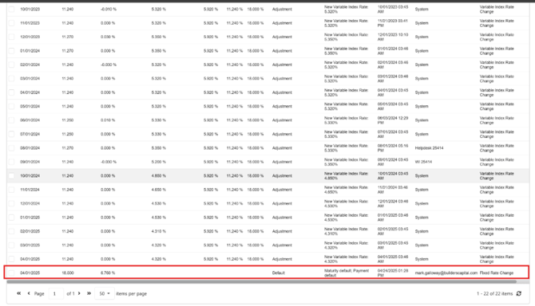
Task: Click the Helpdesk 25414 cell
Action: point(430,148)
